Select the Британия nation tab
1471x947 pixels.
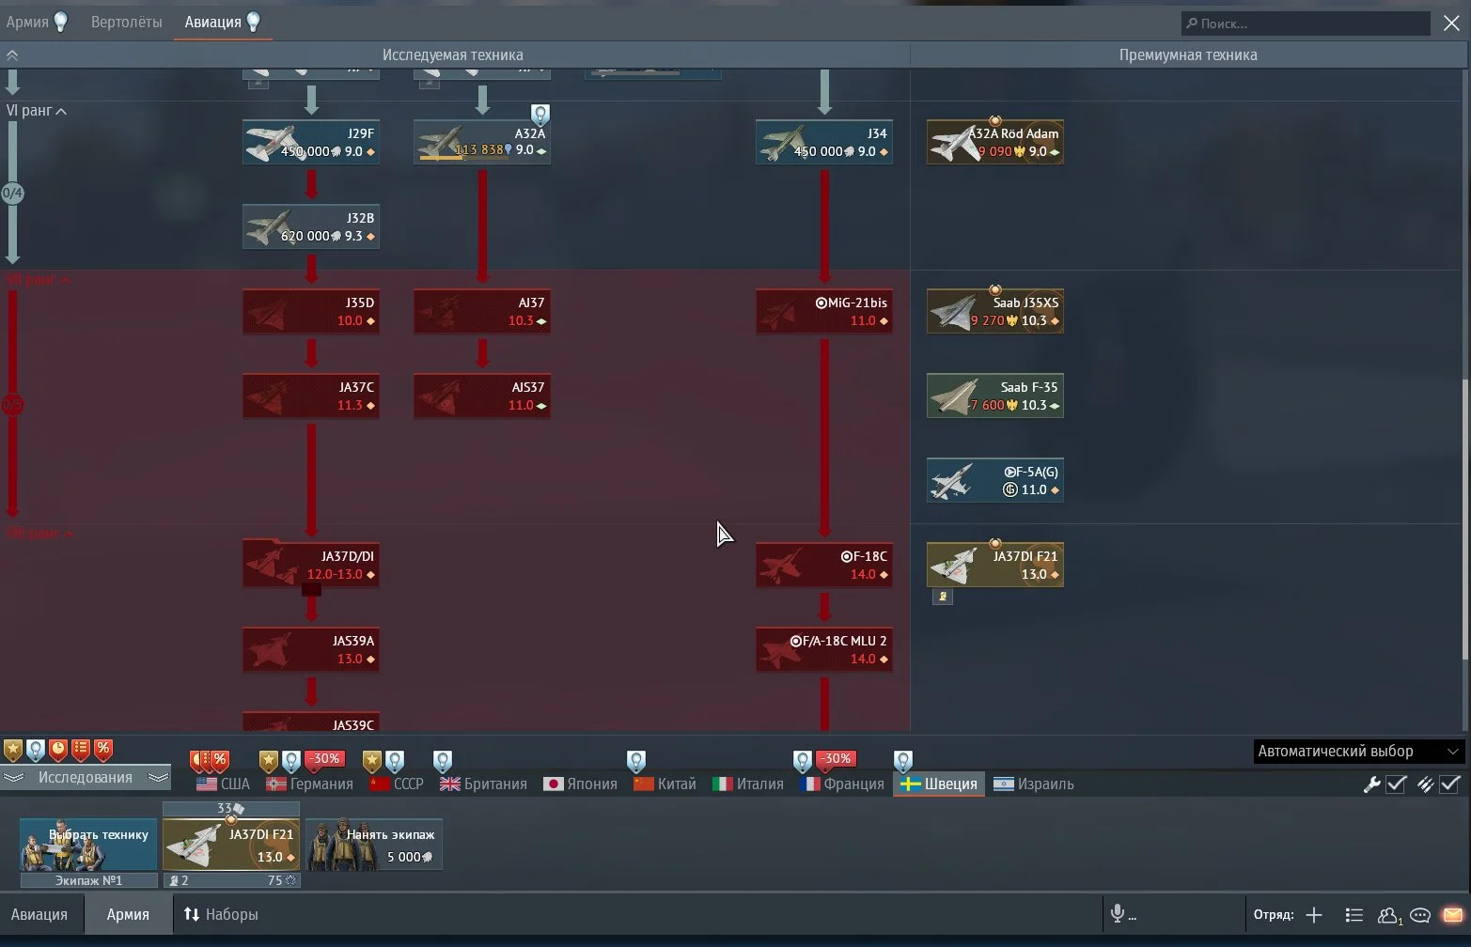tap(483, 784)
